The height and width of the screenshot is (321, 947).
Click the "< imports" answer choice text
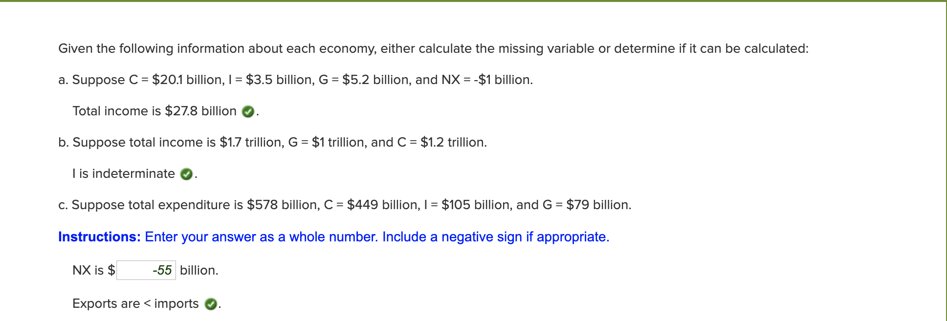[x=172, y=304]
